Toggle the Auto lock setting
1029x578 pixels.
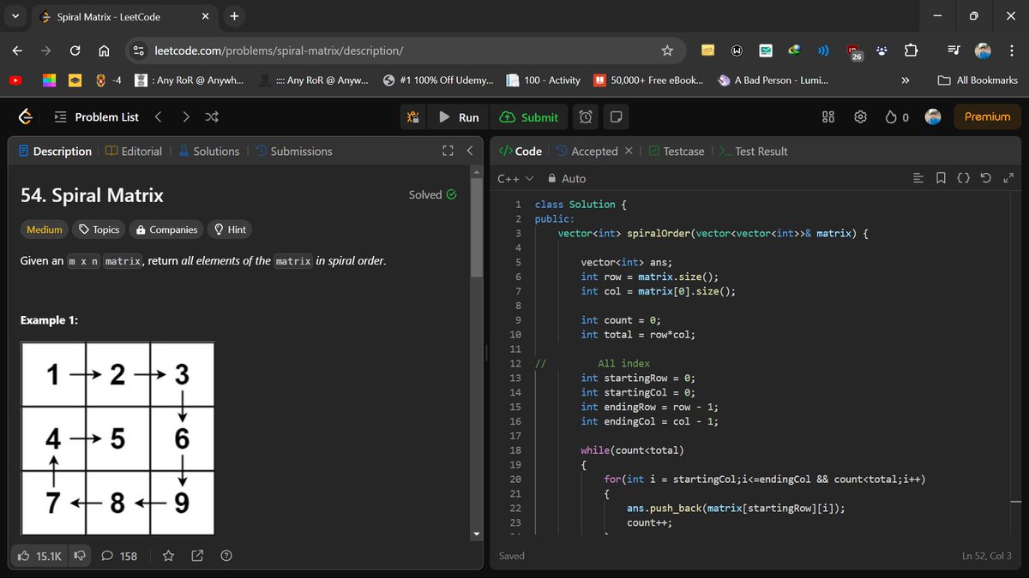[x=566, y=178]
